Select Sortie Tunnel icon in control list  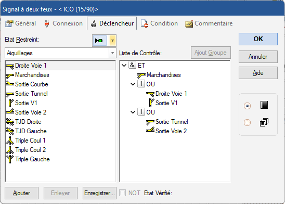150,122
